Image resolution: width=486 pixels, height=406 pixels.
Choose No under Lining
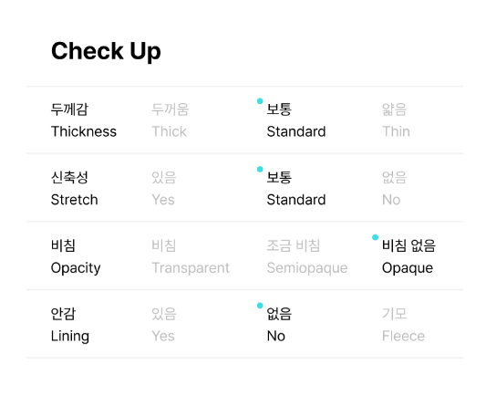(x=279, y=325)
